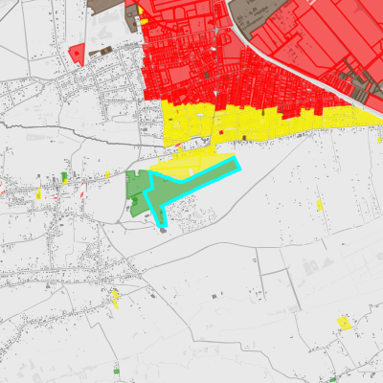
Task: Click the yellow polygon in the bottom-right countryside
Action: click(x=344, y=324)
